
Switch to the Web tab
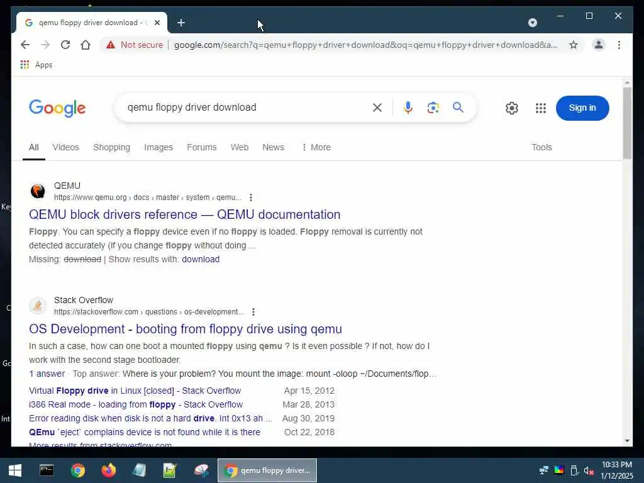click(240, 147)
